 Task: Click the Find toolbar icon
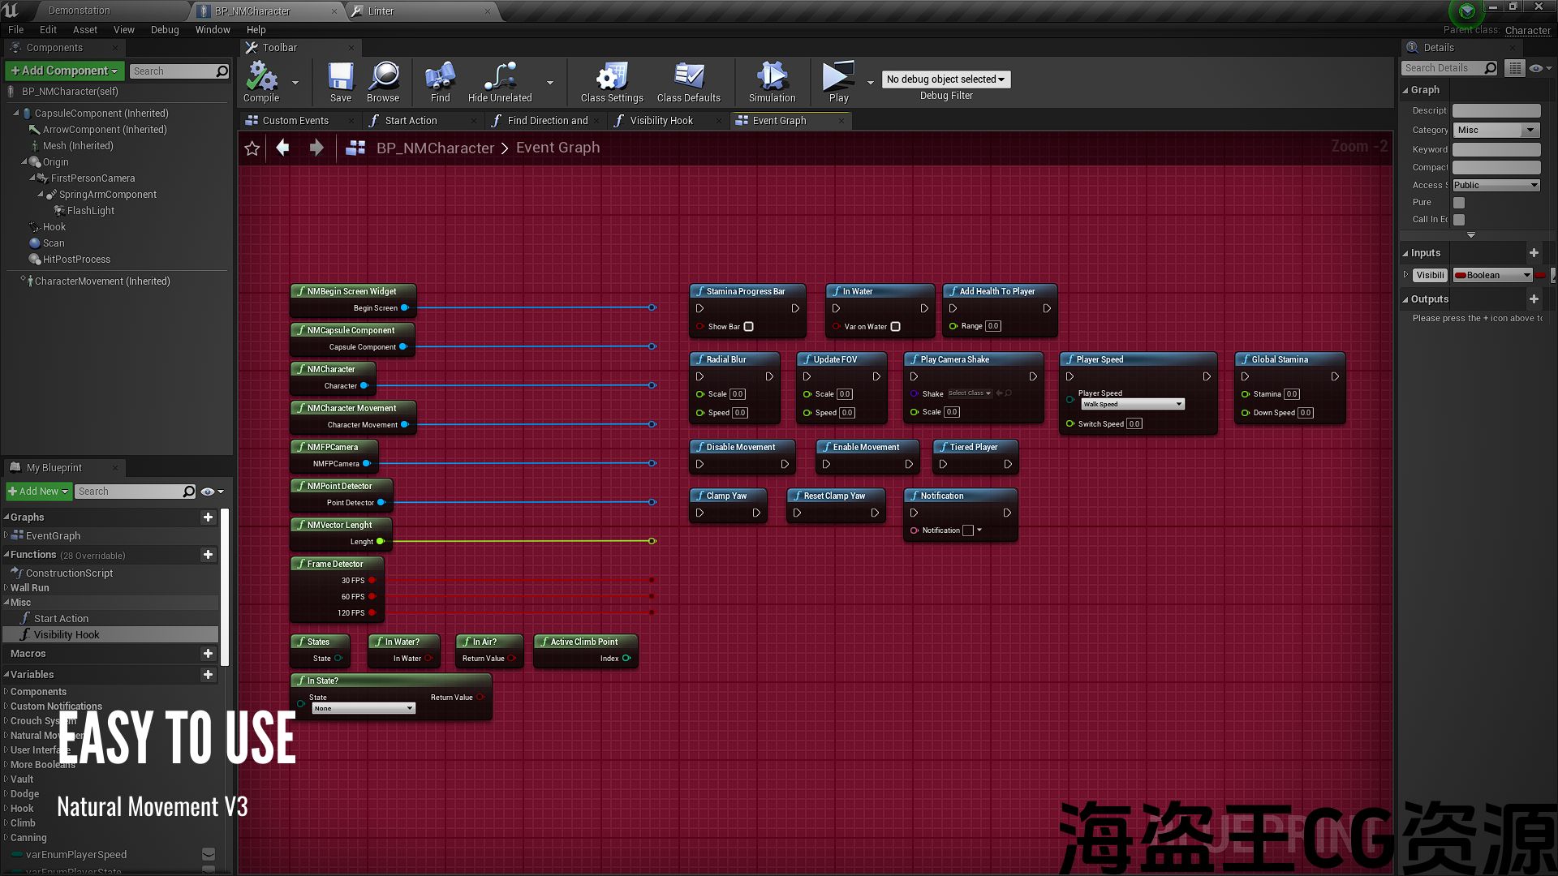click(440, 78)
